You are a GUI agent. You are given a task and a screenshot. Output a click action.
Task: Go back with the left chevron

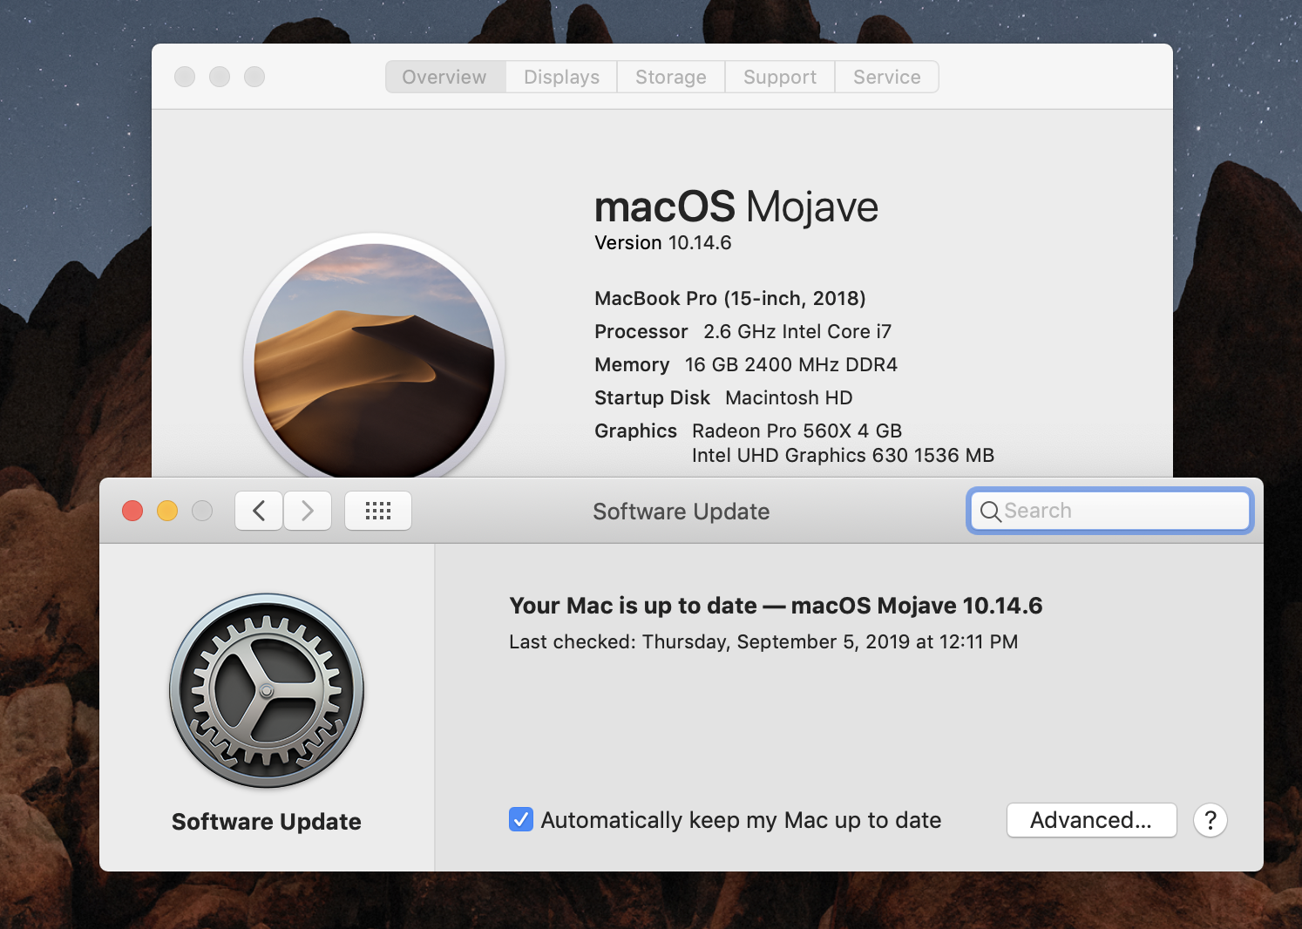tap(259, 511)
